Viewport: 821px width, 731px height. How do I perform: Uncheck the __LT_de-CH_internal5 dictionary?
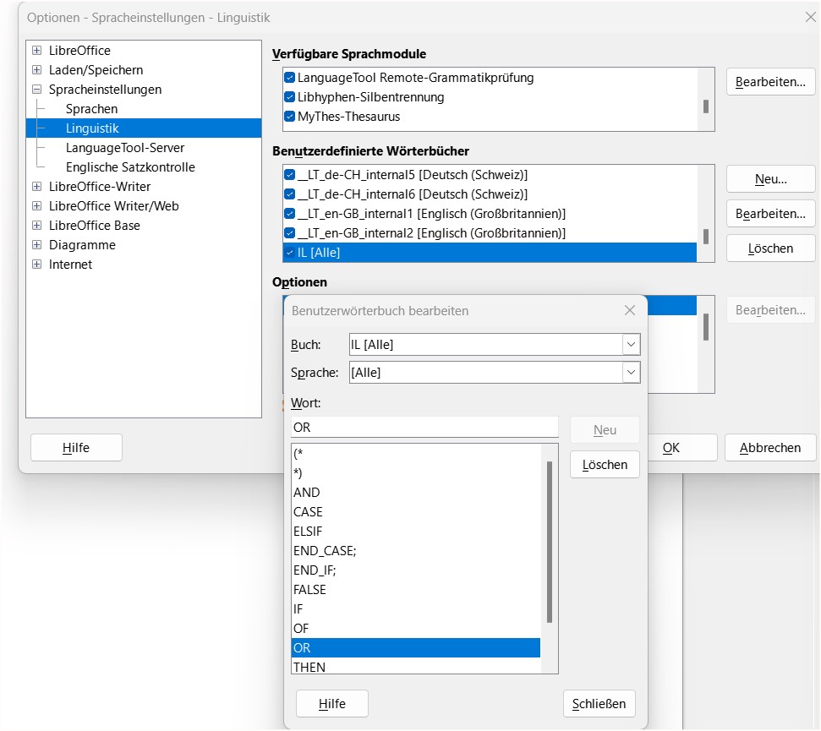[289, 174]
